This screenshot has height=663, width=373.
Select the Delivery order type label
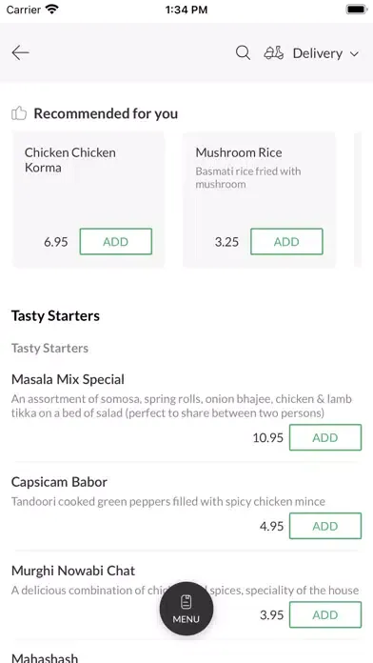(317, 53)
